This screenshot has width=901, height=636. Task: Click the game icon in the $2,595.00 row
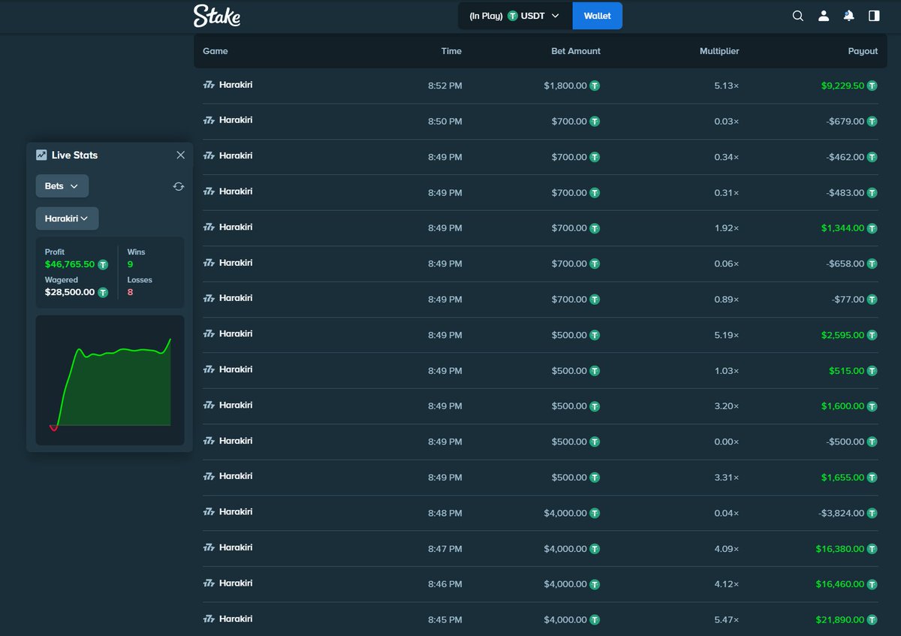209,334
